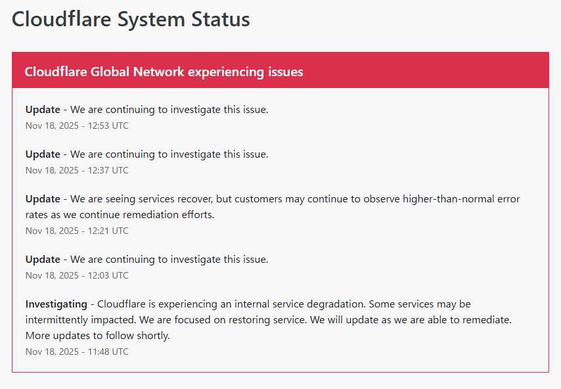
Task: Click the "More updates to follow shortly" line
Action: (97, 336)
